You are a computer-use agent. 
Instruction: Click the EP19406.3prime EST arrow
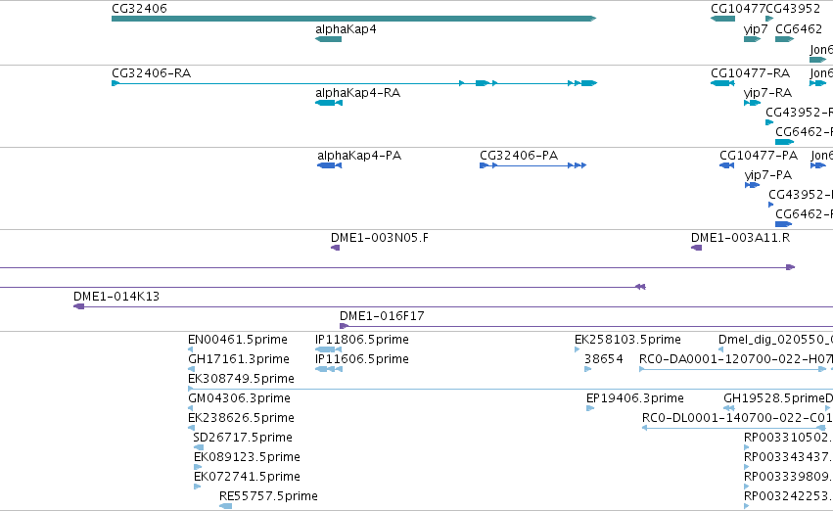590,408
